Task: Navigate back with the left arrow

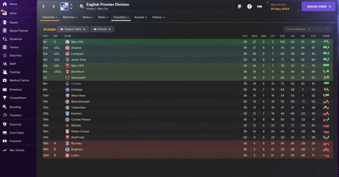Action: 44,7
